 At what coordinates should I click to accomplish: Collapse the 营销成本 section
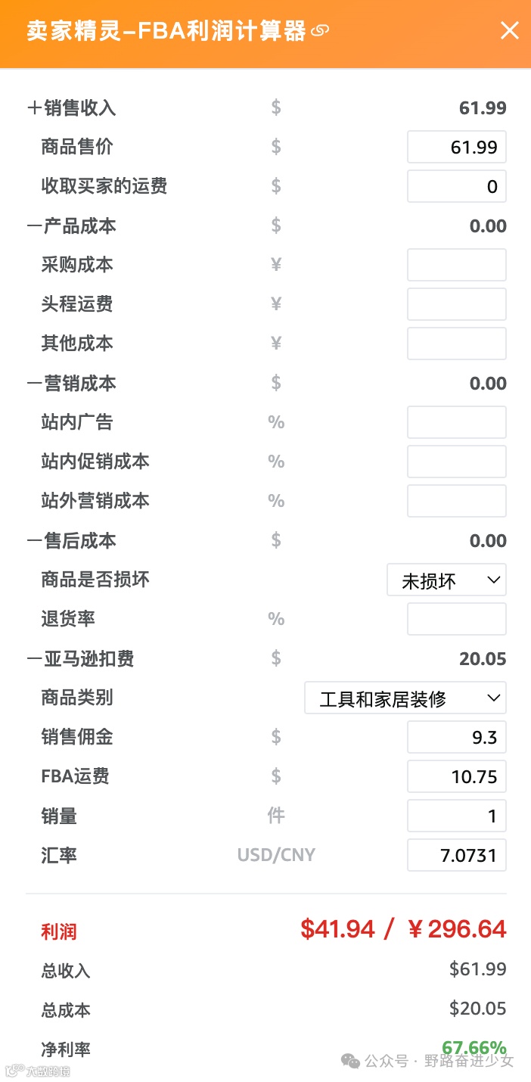click(34, 384)
